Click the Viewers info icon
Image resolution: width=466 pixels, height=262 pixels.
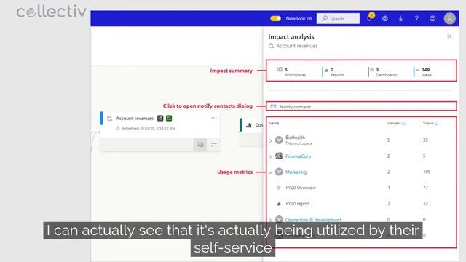tap(404, 123)
